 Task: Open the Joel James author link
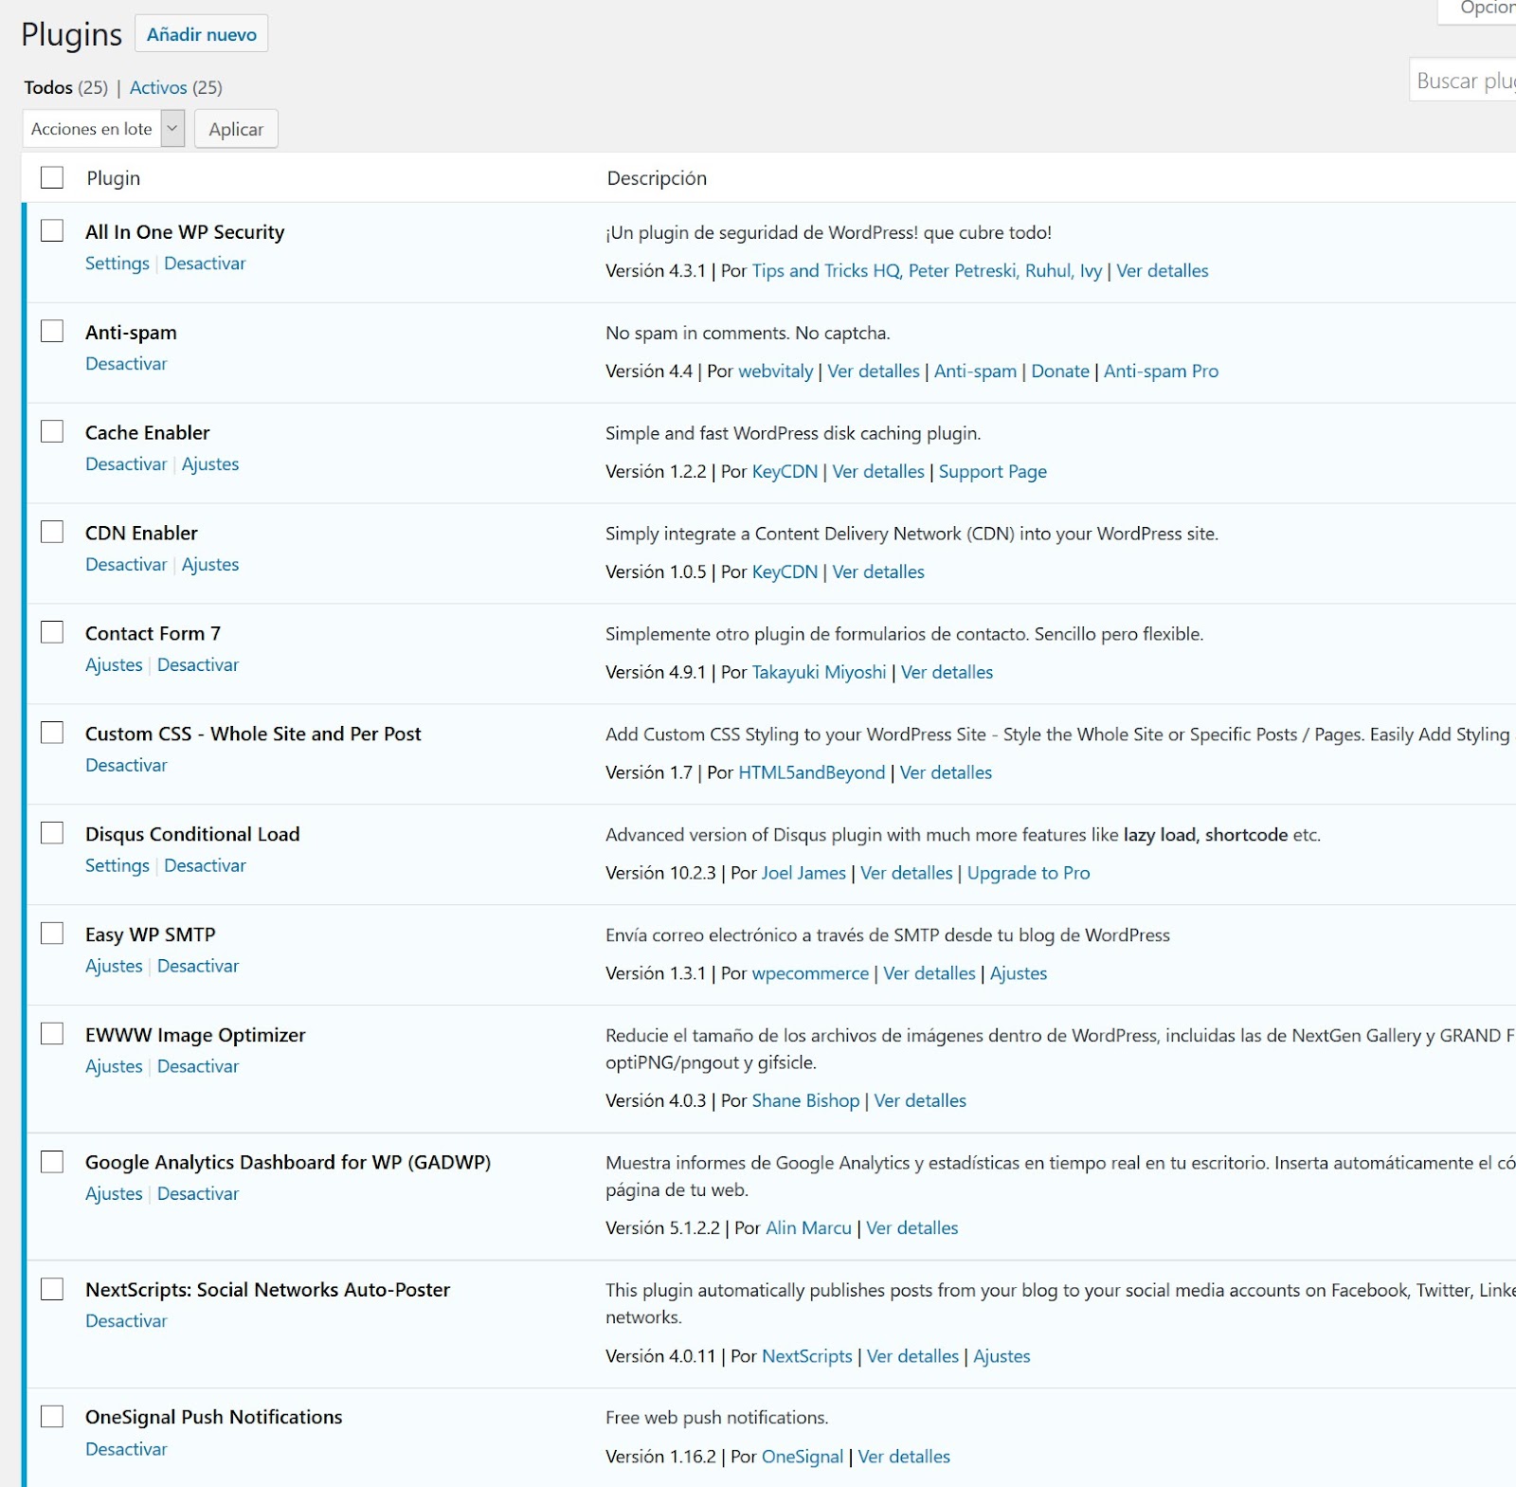tap(803, 874)
